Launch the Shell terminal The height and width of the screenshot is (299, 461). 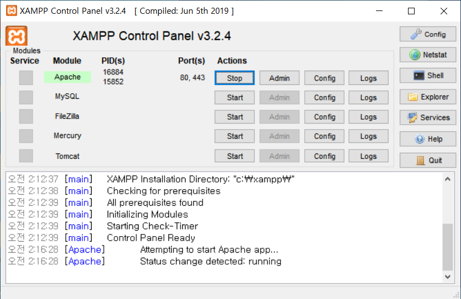click(x=428, y=76)
